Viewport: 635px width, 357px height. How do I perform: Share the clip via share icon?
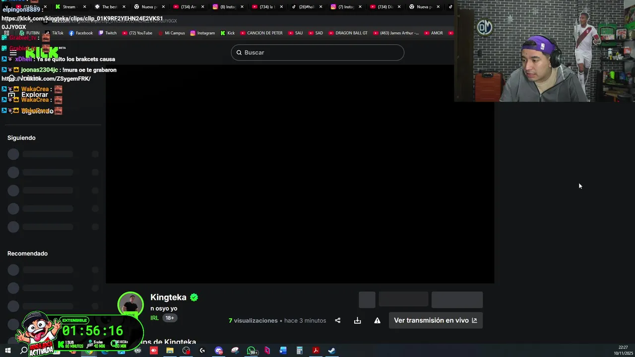pyautogui.click(x=338, y=320)
